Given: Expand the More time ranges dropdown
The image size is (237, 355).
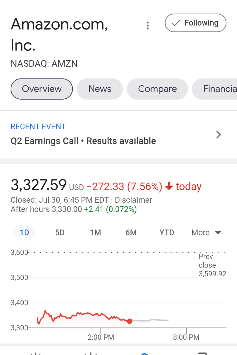Looking at the screenshot, I should coord(206,233).
